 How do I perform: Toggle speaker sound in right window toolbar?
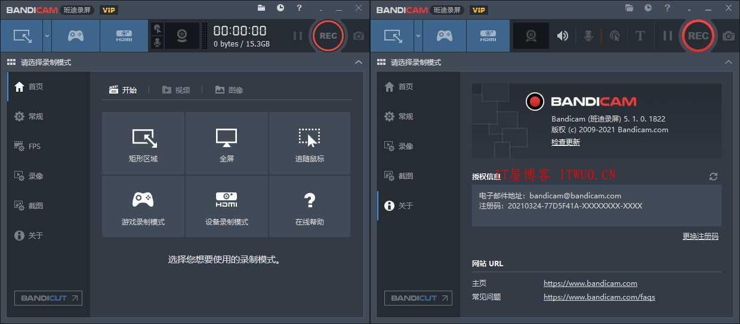click(x=563, y=36)
